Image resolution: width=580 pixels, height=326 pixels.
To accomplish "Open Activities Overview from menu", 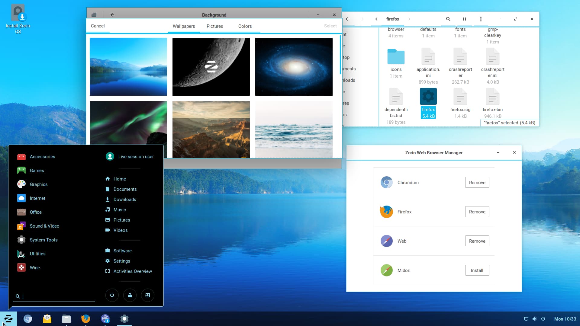I will point(128,271).
